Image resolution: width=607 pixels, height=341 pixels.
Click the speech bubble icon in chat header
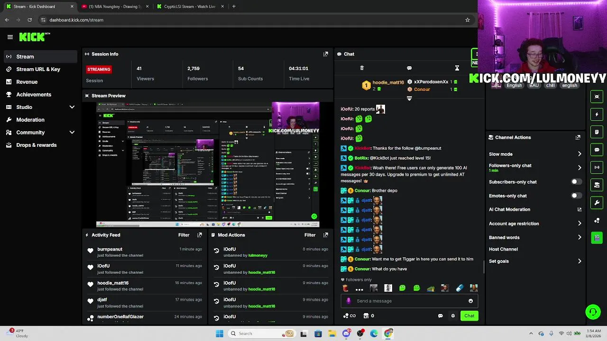(x=409, y=68)
